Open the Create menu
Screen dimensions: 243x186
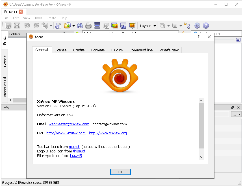[51, 18]
